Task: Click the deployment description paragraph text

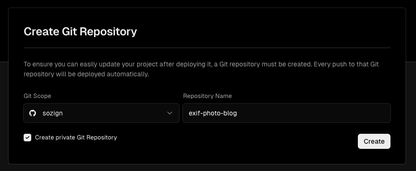Action: click(x=201, y=69)
